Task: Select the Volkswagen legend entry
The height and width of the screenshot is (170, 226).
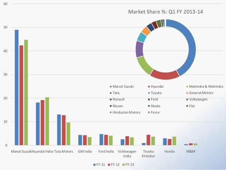Action: (197, 99)
